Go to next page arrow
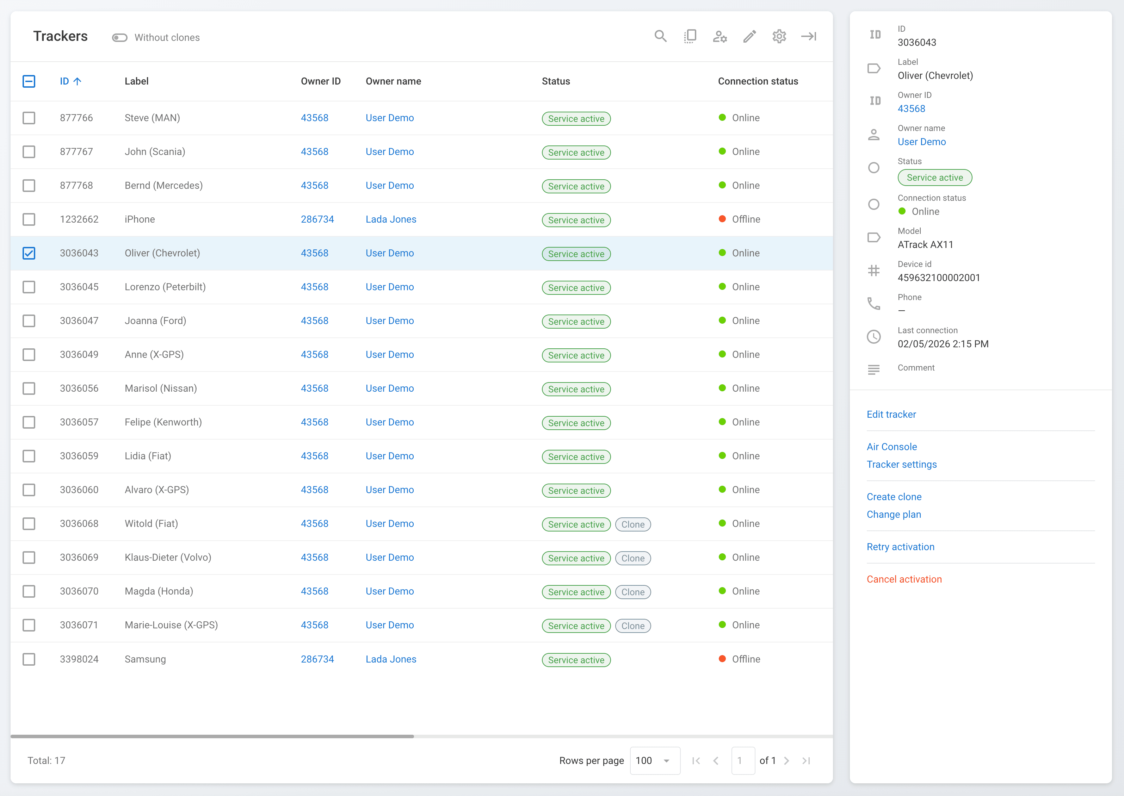The width and height of the screenshot is (1124, 796). (786, 760)
